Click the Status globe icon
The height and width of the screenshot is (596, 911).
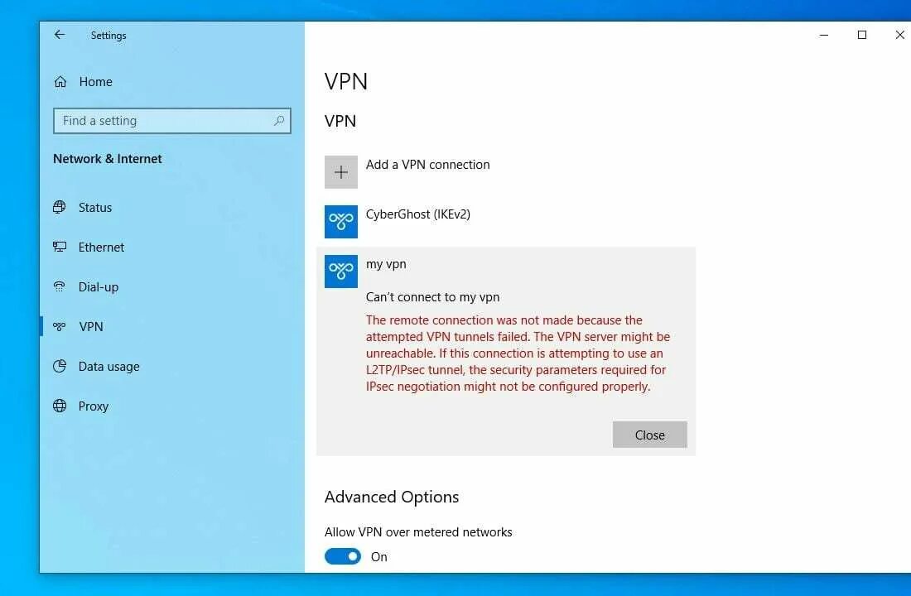60,208
